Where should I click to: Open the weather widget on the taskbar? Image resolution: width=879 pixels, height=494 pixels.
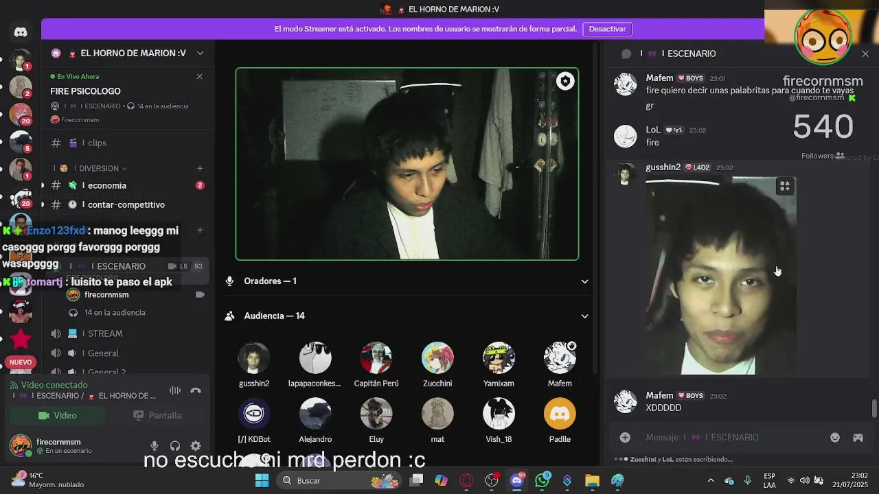point(47,480)
